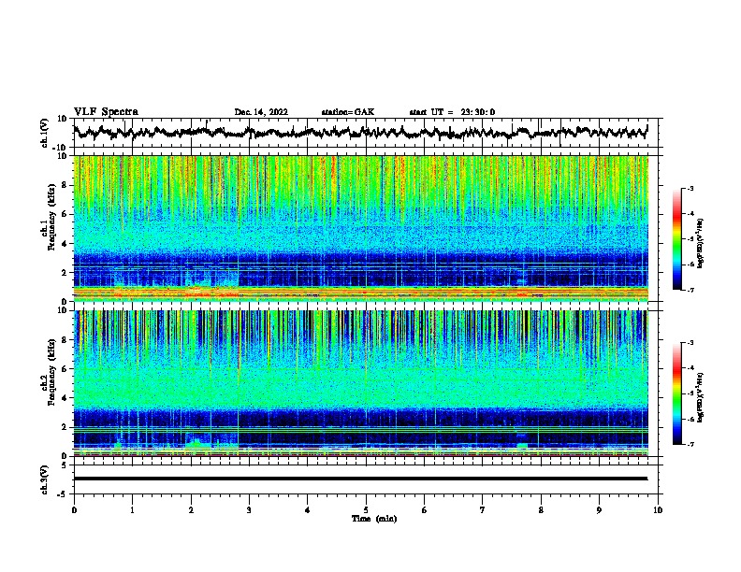Click the log(PSD) label beside ch.1 color bar

700,243
